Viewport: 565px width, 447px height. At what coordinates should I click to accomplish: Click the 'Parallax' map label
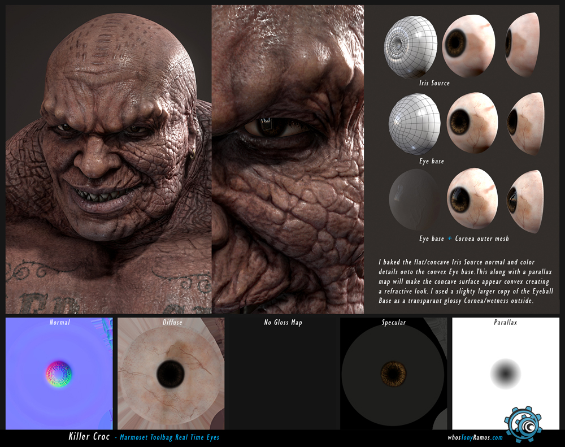(x=505, y=323)
